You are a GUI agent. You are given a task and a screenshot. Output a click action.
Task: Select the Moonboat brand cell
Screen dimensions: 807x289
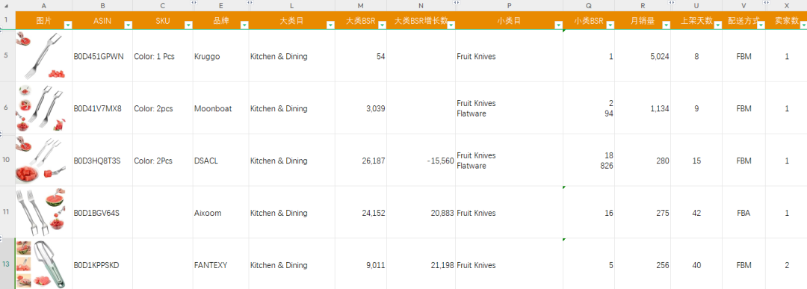[x=220, y=108]
